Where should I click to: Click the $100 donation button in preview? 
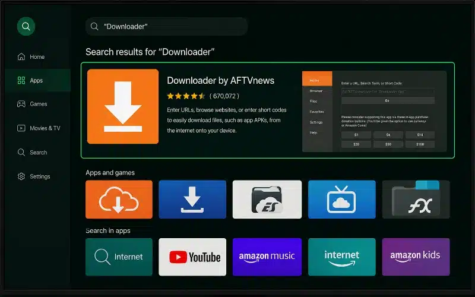[420, 144]
